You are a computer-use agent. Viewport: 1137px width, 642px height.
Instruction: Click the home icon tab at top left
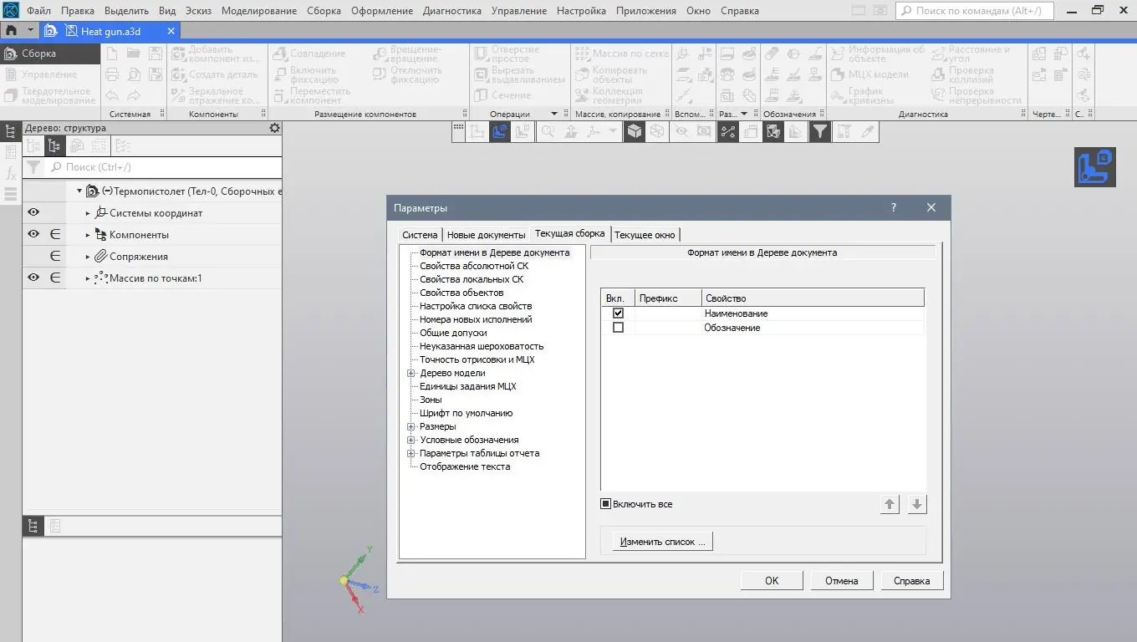point(11,31)
